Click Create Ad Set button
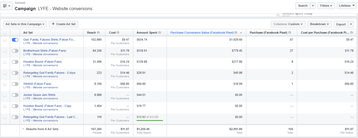This screenshot has width=358, height=138. [x=64, y=24]
